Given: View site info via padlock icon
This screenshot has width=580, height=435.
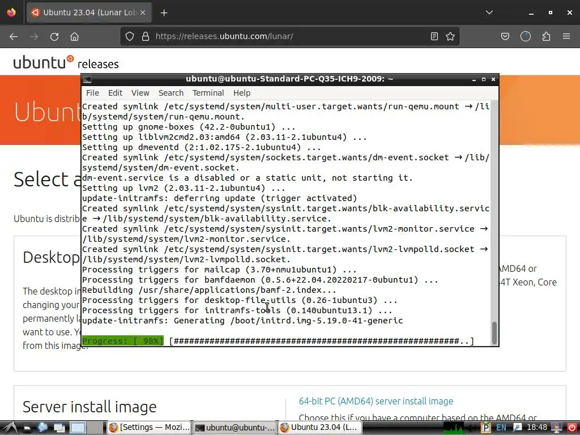Looking at the screenshot, I should coord(146,36).
